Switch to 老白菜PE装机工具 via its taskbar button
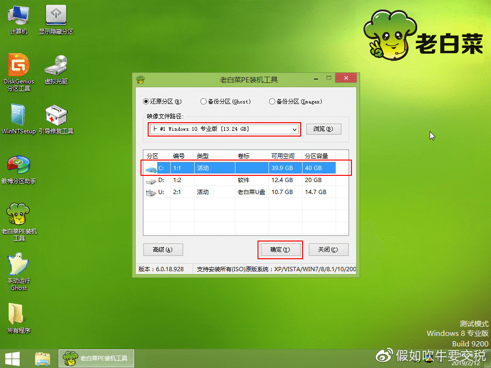This screenshot has height=368, width=491. tap(96, 358)
